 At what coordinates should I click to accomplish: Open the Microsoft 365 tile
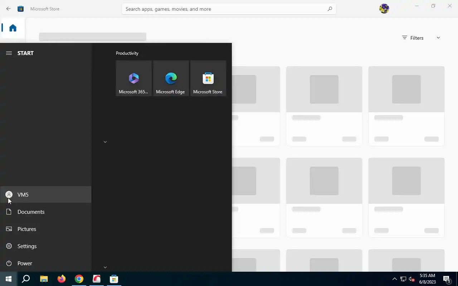coord(134,78)
